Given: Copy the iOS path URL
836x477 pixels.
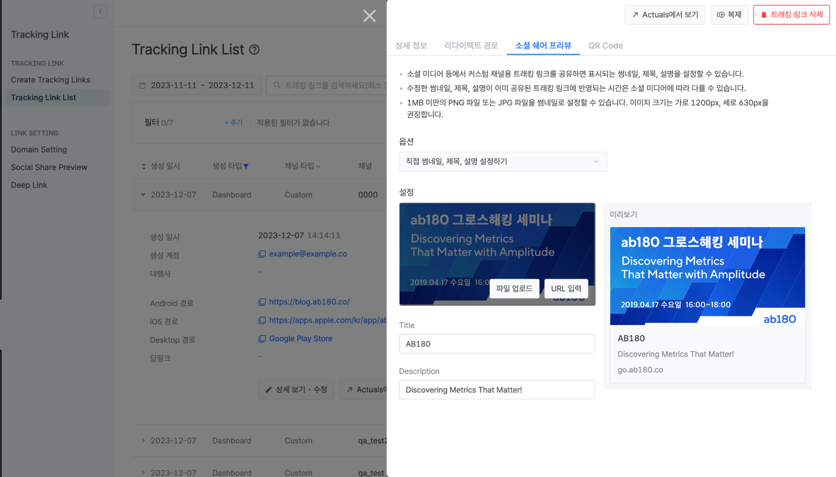Looking at the screenshot, I should pos(262,320).
